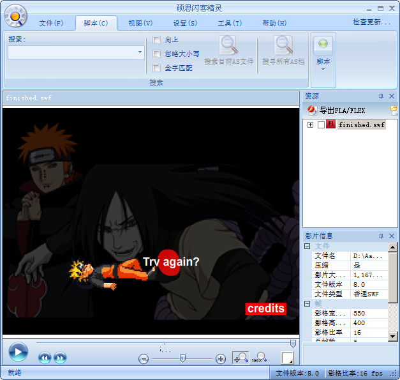Open the search combo box dropdown arrow

point(140,52)
